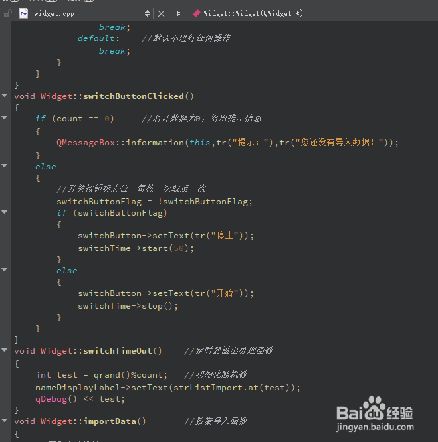
Task: Click the pink diamond symbol icon
Action: pos(197,13)
